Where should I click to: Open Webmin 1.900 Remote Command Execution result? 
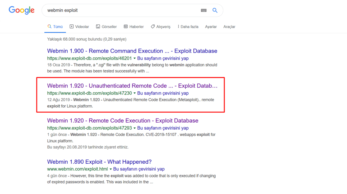pos(132,51)
